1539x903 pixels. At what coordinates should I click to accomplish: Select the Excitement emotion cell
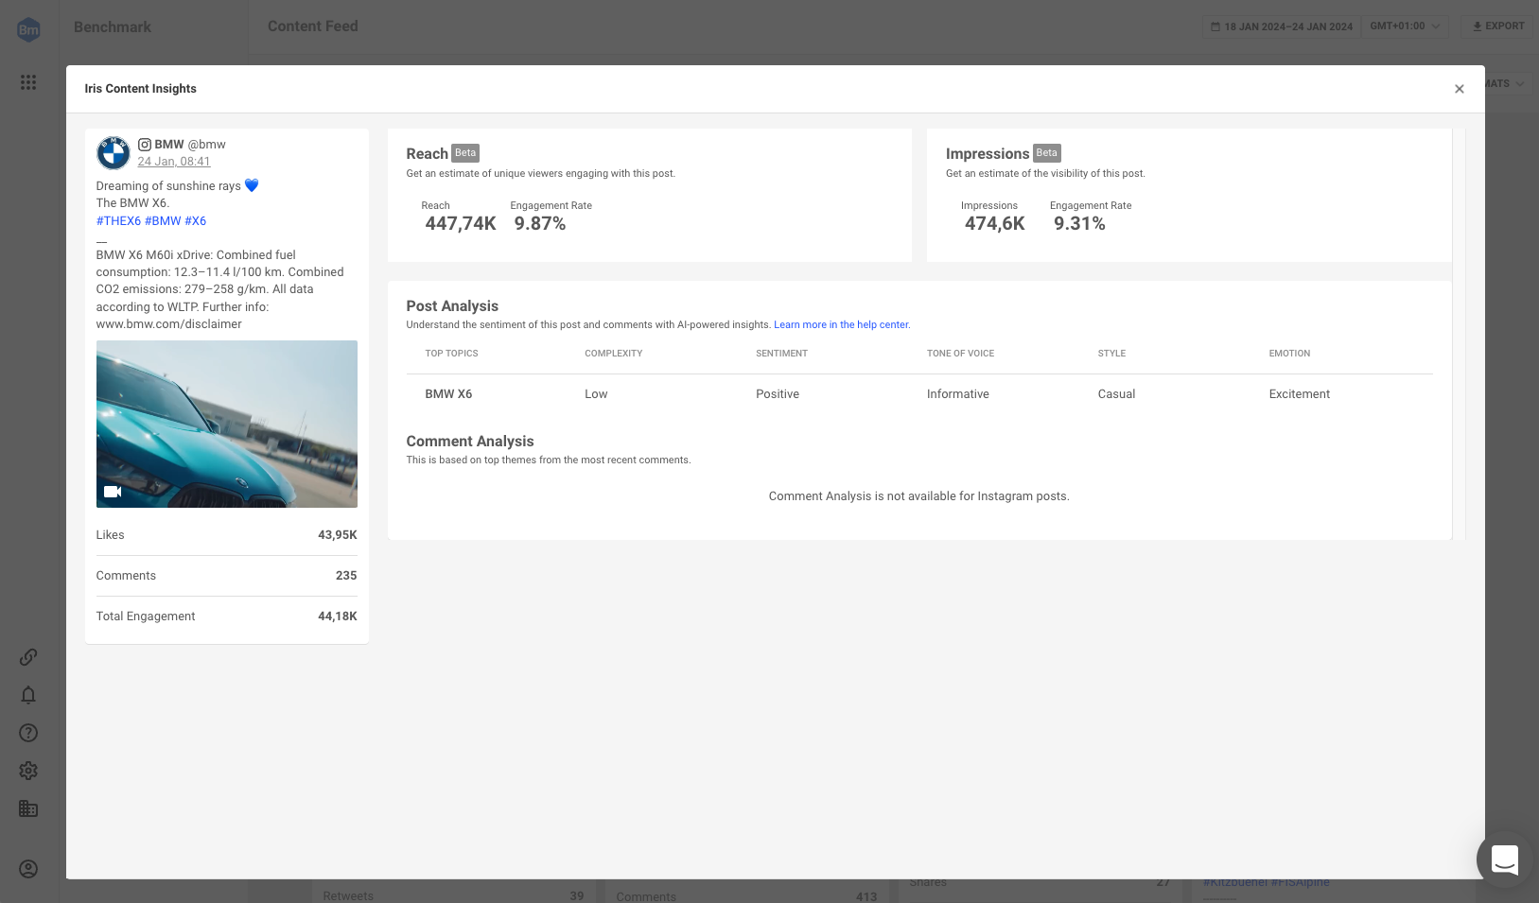coord(1299,394)
